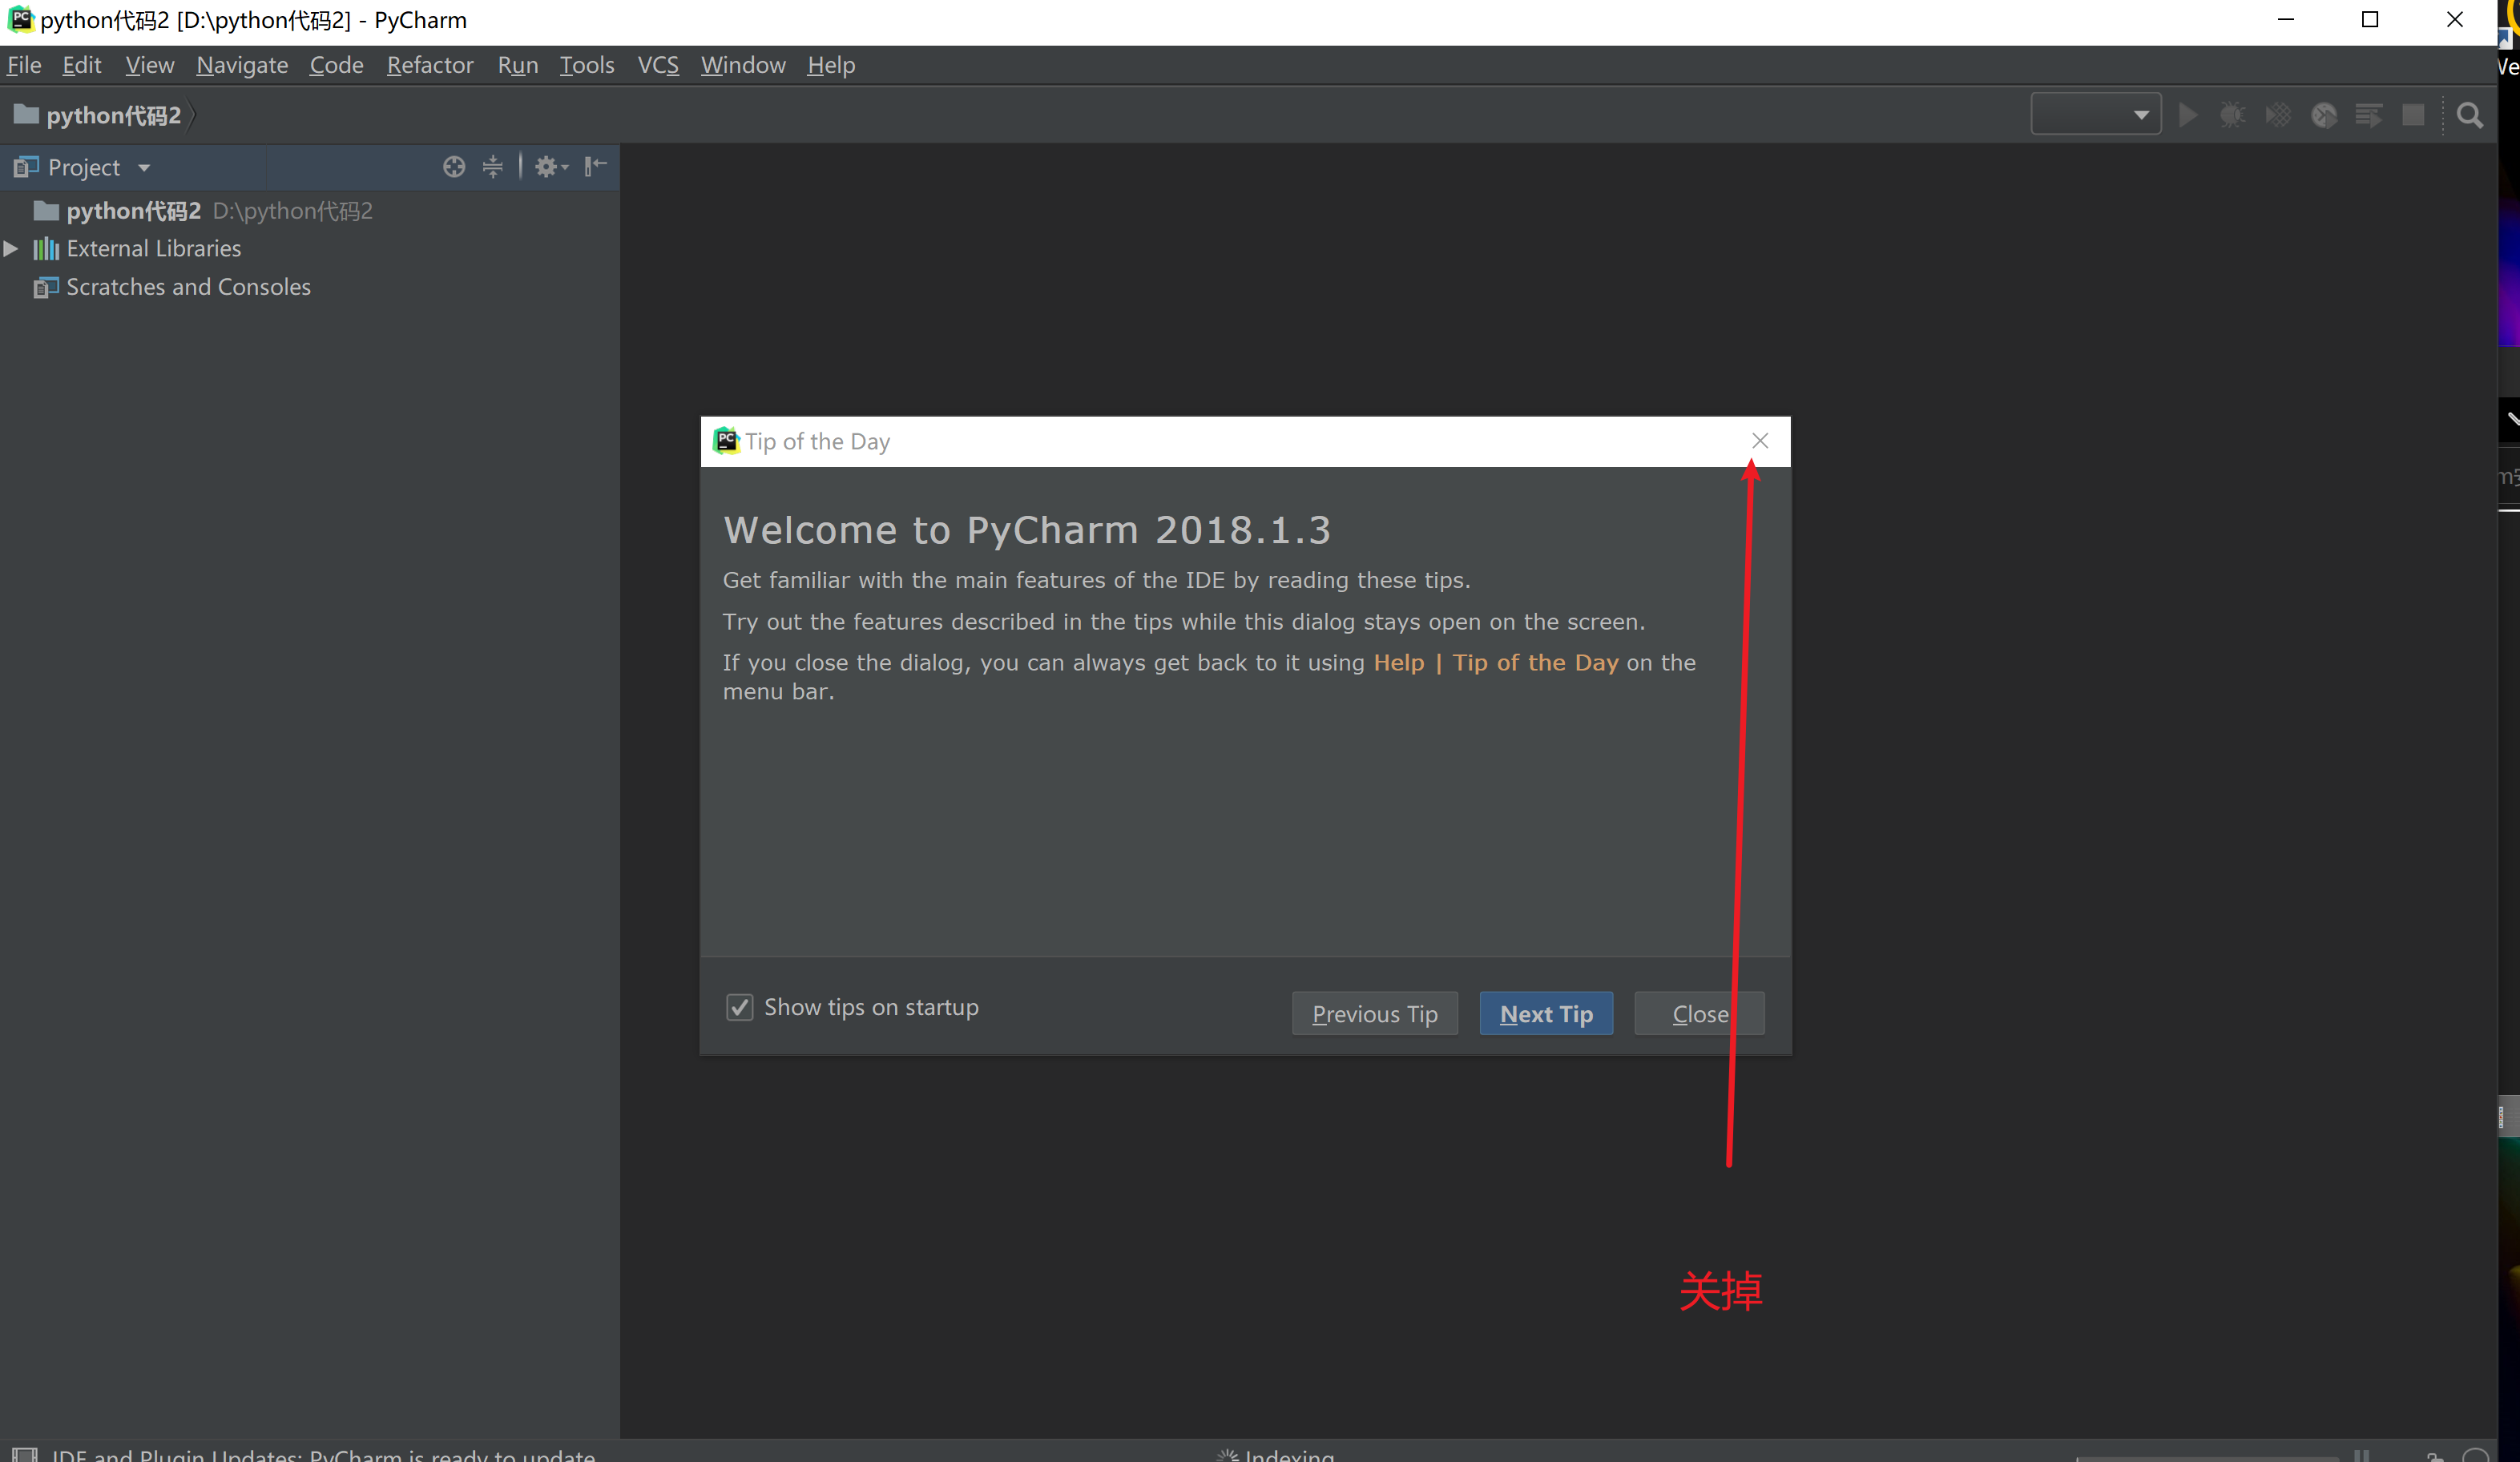Select Scratches and Consoles tree item
This screenshot has height=1462, width=2520.
click(x=310, y=287)
